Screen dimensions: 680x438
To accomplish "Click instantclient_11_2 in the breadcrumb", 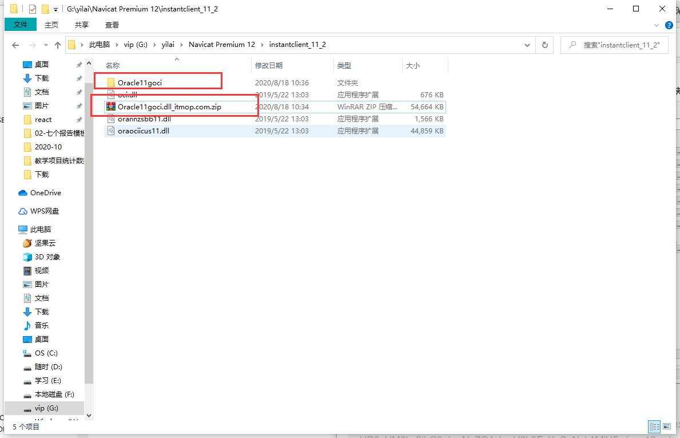I will (297, 45).
